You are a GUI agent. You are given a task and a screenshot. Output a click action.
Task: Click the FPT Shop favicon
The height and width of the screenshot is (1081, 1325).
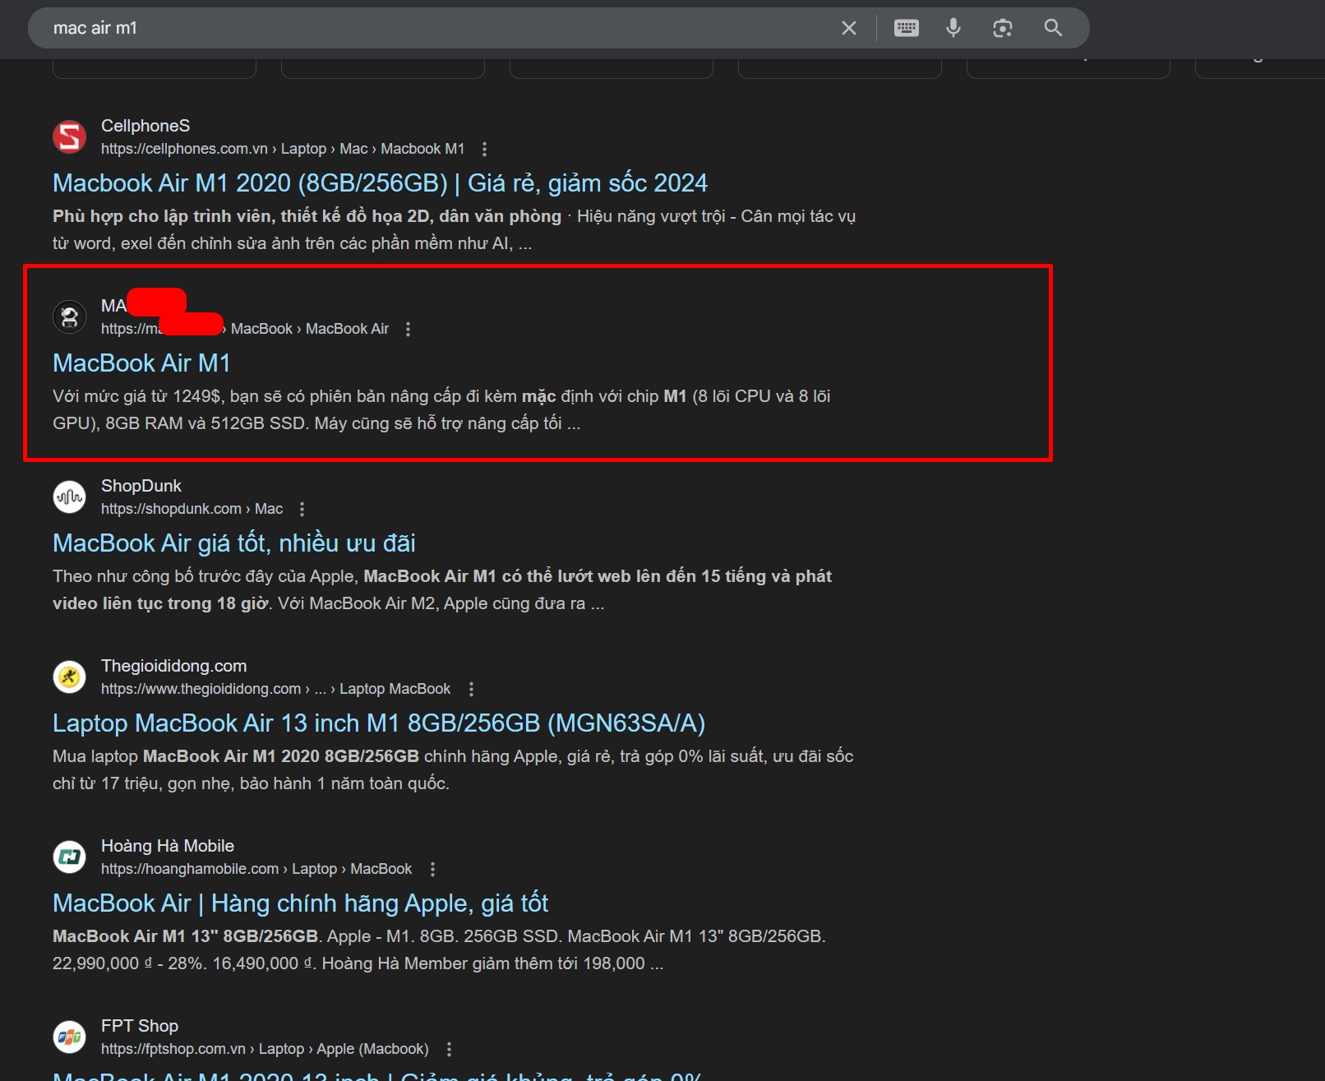point(70,1037)
